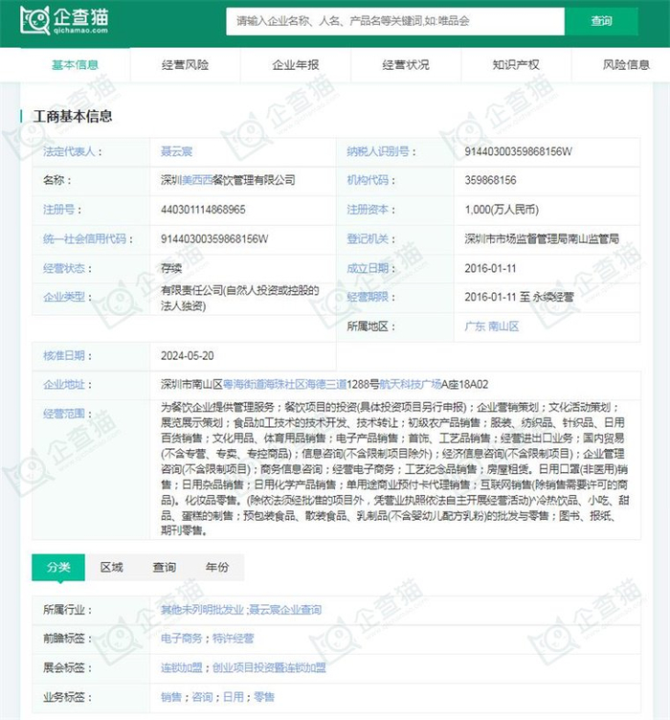Open the 南山区 region link
This screenshot has width=670, height=720.
pyautogui.click(x=503, y=326)
